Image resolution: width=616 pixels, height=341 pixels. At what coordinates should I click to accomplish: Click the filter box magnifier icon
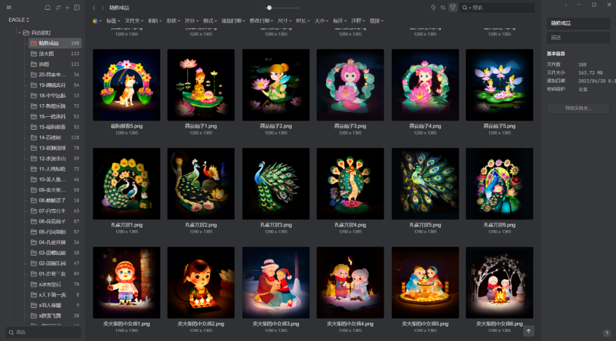point(11,332)
